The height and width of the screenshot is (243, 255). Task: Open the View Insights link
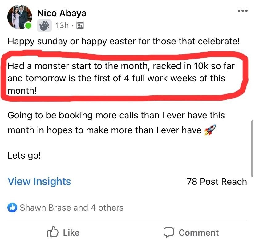tap(39, 181)
